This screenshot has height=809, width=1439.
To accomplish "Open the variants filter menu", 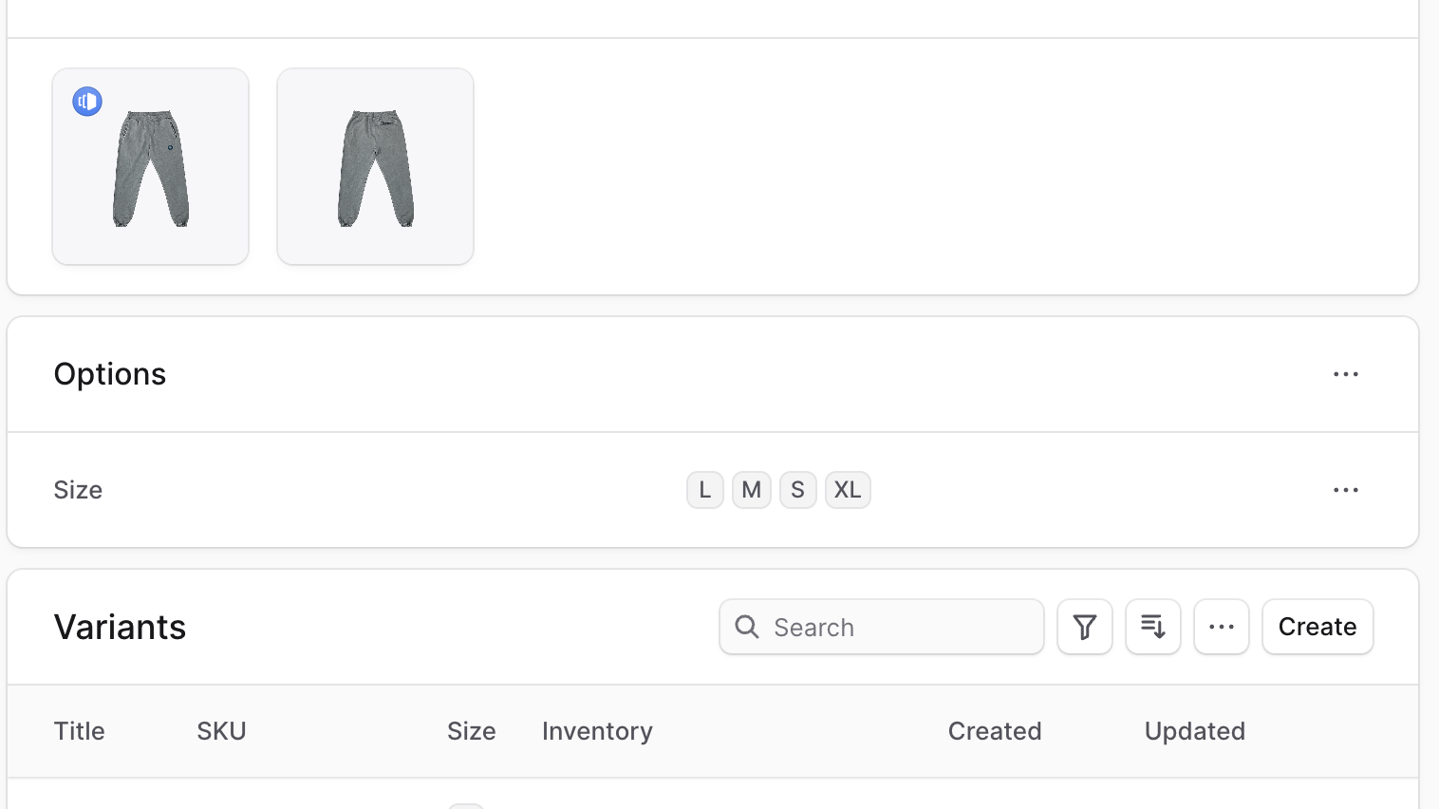I will pyautogui.click(x=1085, y=627).
